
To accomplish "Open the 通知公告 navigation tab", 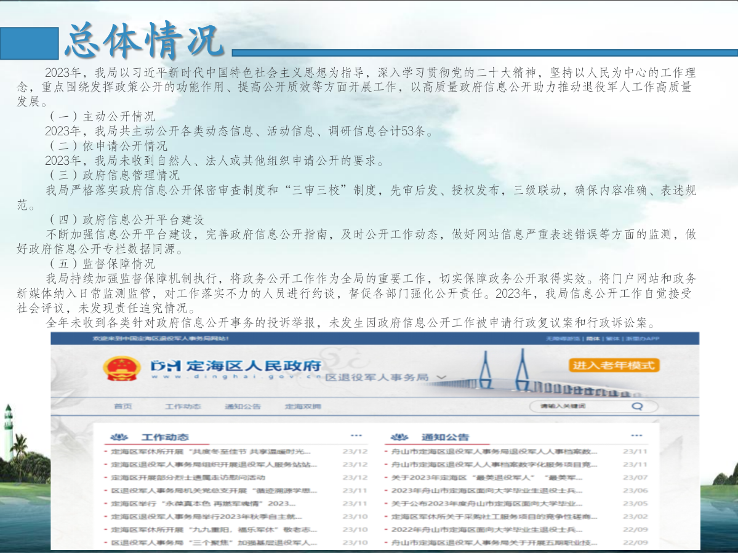I will tap(243, 407).
